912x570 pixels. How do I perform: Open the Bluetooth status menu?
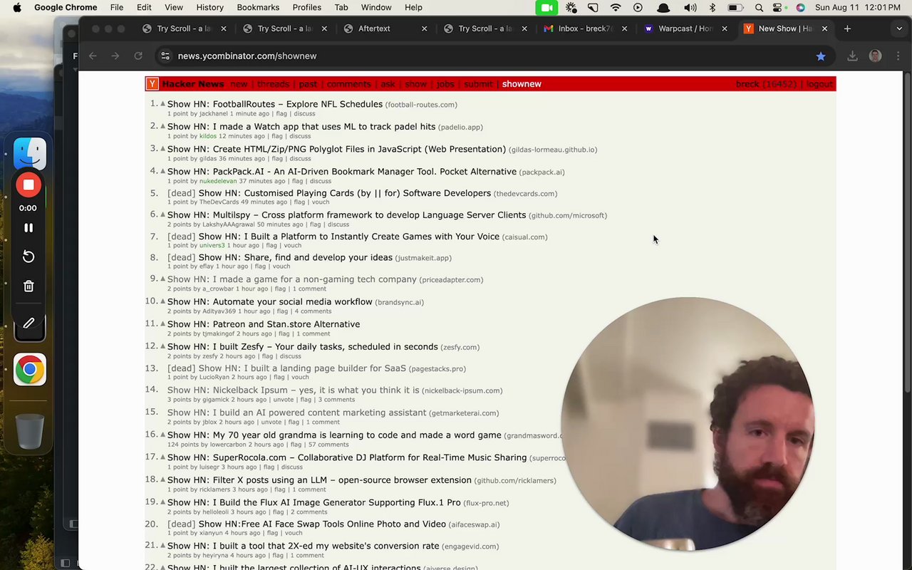[x=712, y=7]
